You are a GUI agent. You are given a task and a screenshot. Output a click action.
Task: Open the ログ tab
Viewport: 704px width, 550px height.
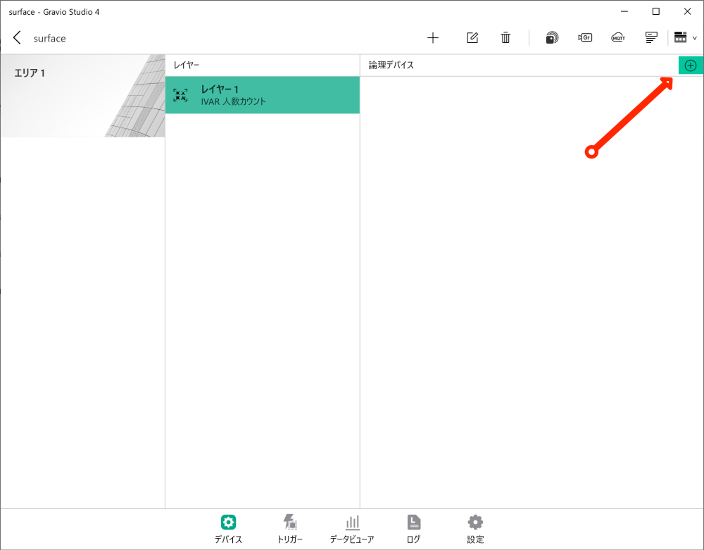pyautogui.click(x=413, y=529)
